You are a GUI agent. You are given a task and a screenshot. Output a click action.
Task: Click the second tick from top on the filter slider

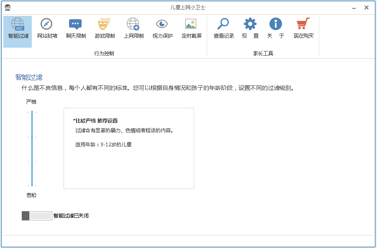32,136
